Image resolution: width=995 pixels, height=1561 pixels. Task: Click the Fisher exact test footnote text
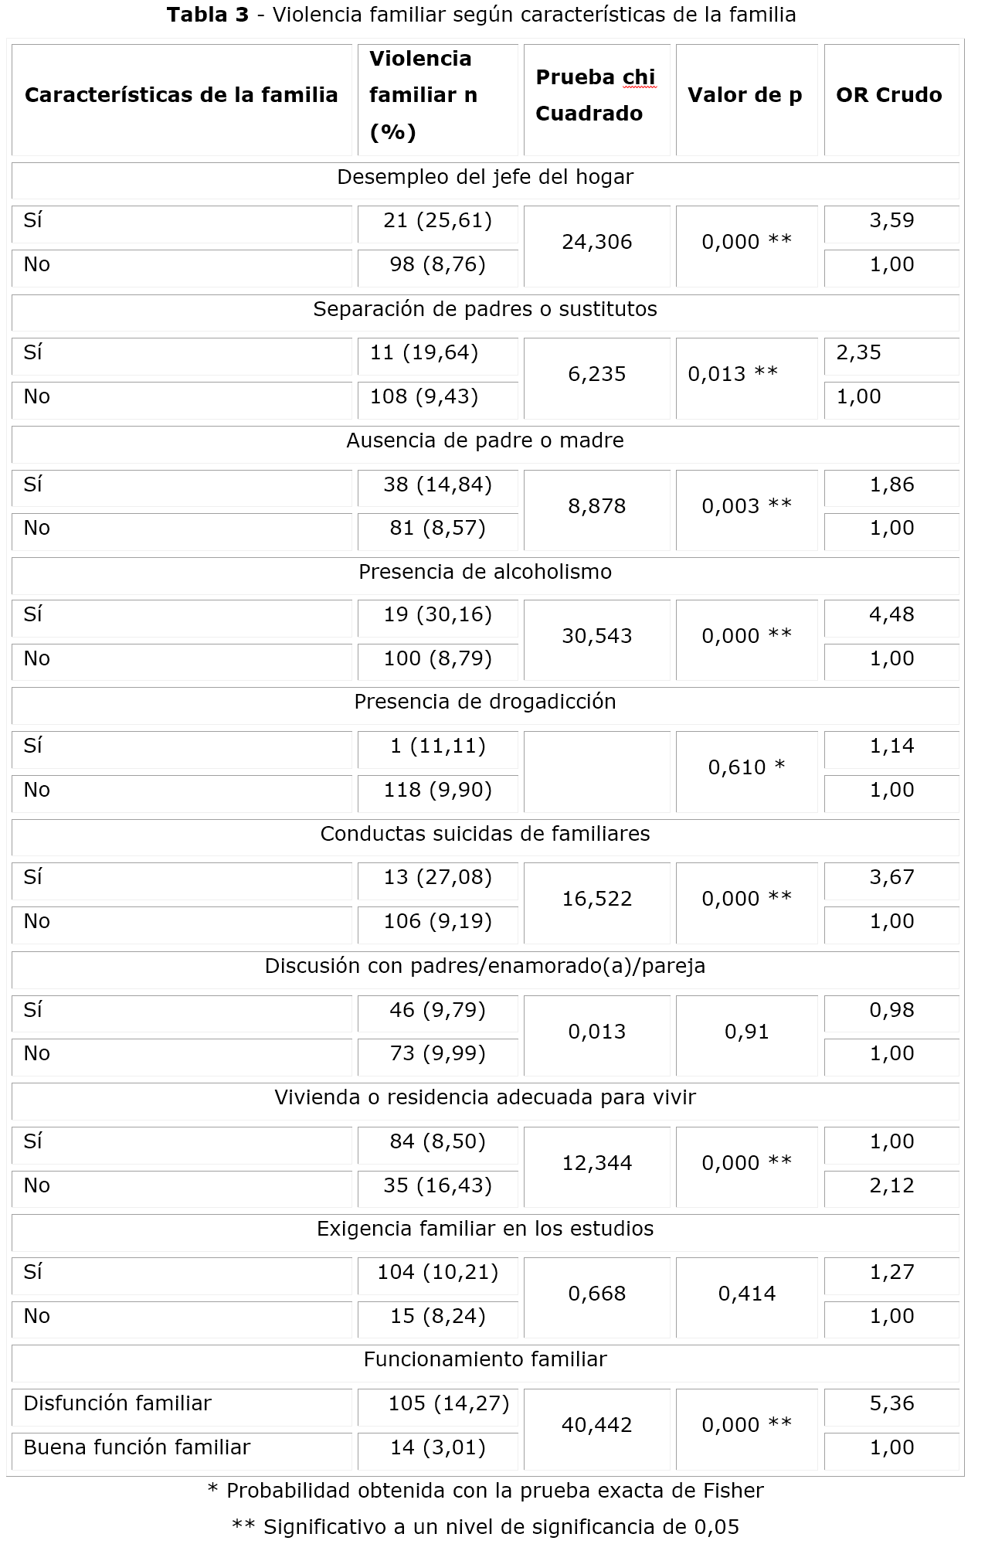tap(485, 1491)
